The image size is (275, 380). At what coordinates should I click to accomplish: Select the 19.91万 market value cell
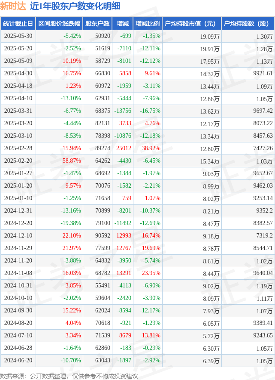209,49
